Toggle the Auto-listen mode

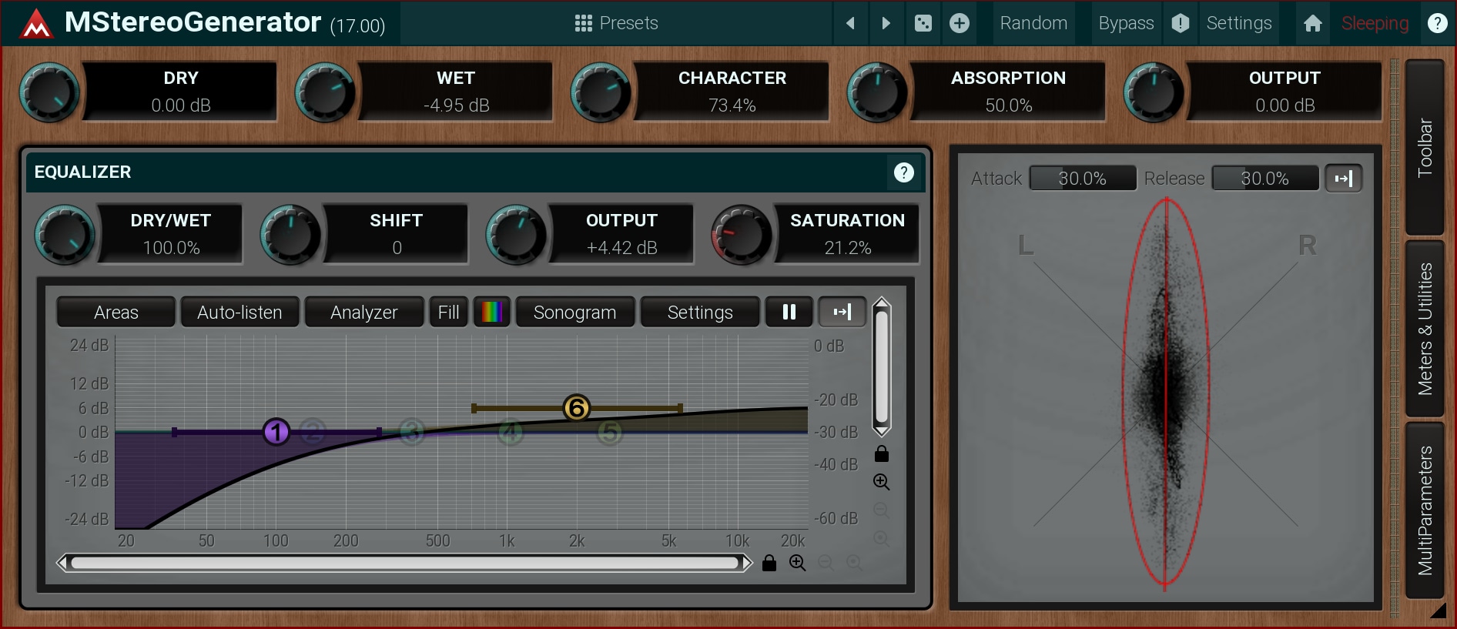tap(239, 312)
